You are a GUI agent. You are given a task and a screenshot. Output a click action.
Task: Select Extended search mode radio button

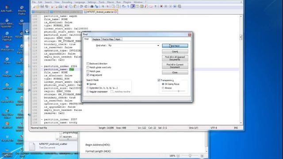point(88,88)
